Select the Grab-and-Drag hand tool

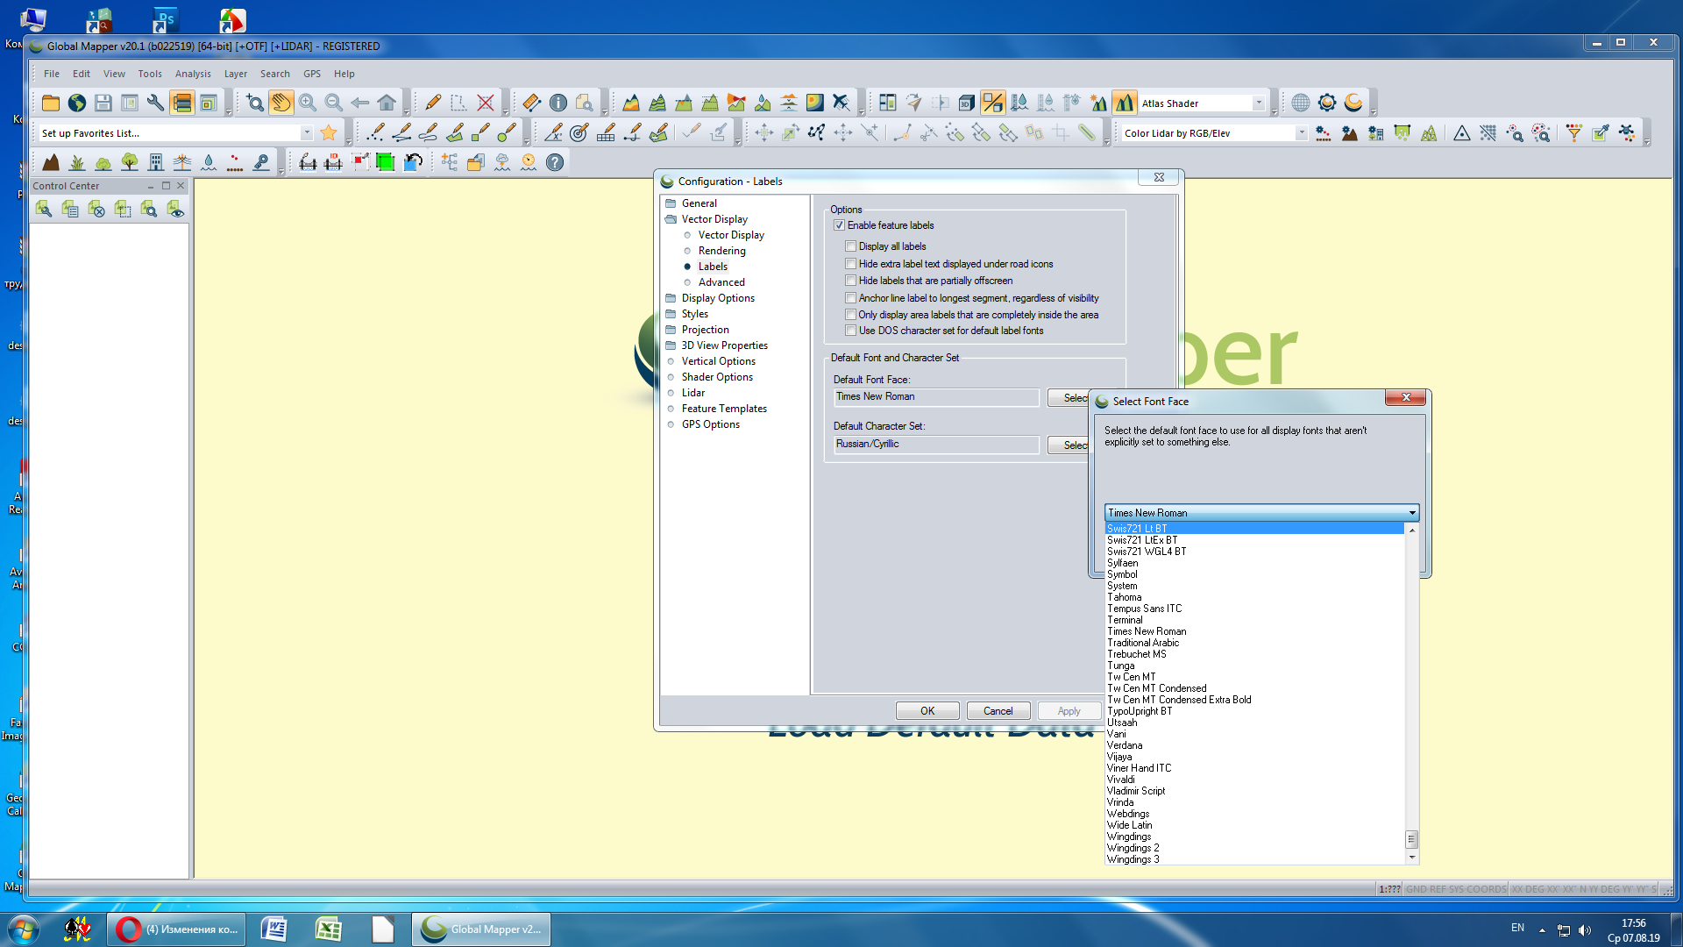281,103
